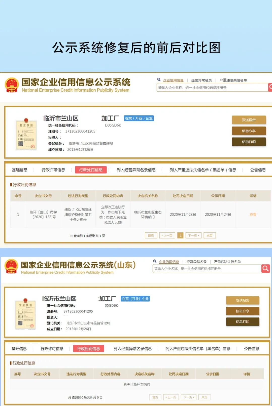Screen dimensions: 272x406
Task: Click 信息打印 button in upper panel
Action: tap(249, 142)
